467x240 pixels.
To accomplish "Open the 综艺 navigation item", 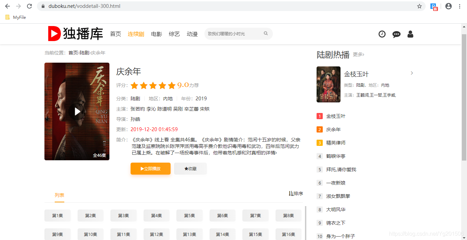I will (174, 34).
